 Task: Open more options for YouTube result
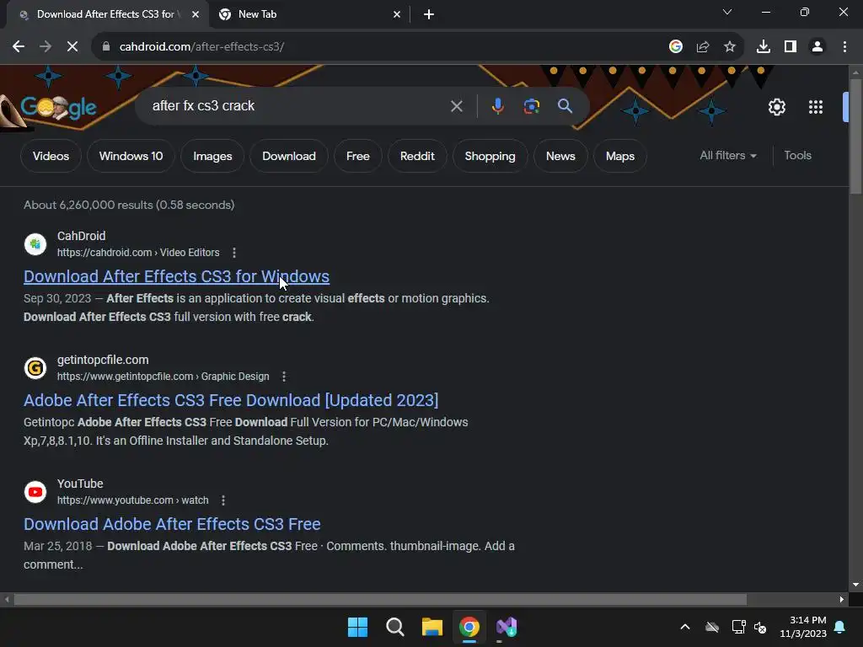point(222,500)
